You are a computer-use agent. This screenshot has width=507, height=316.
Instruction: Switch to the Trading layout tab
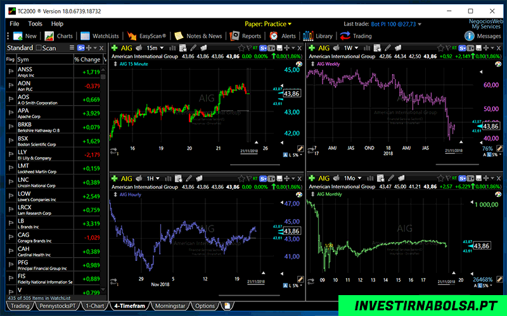tap(20, 306)
